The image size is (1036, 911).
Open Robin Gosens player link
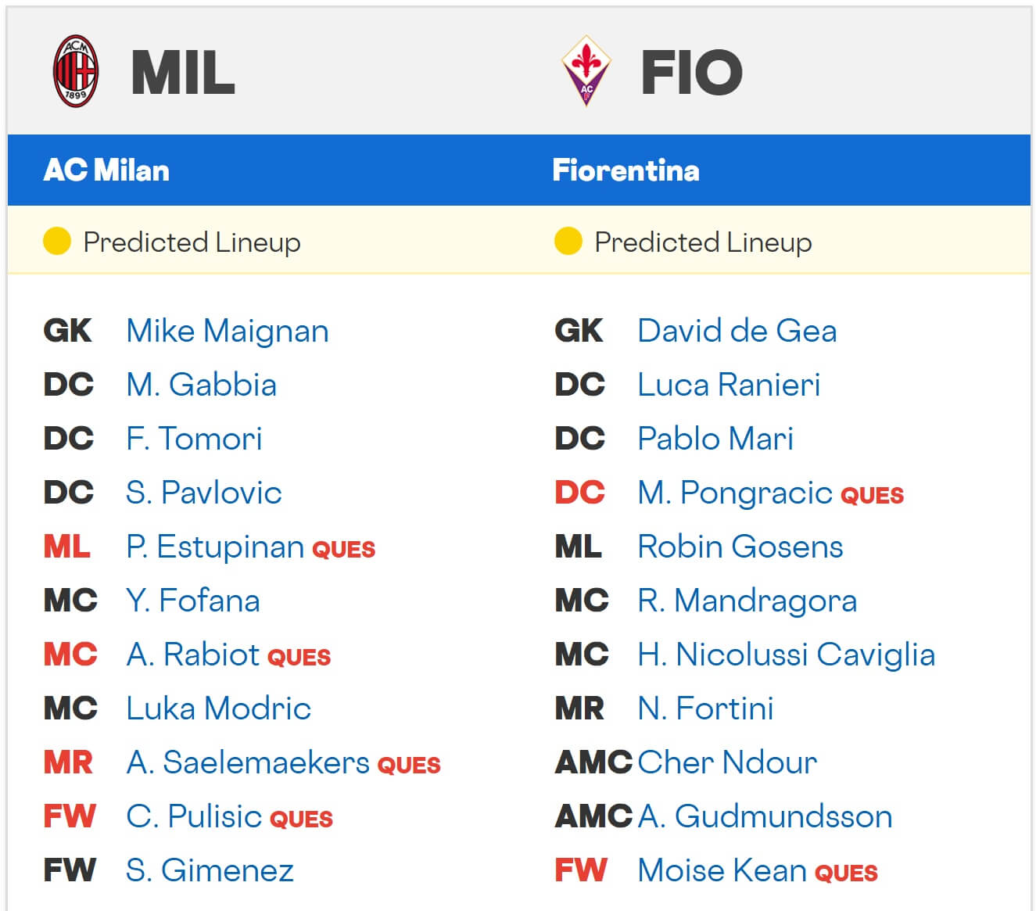740,547
